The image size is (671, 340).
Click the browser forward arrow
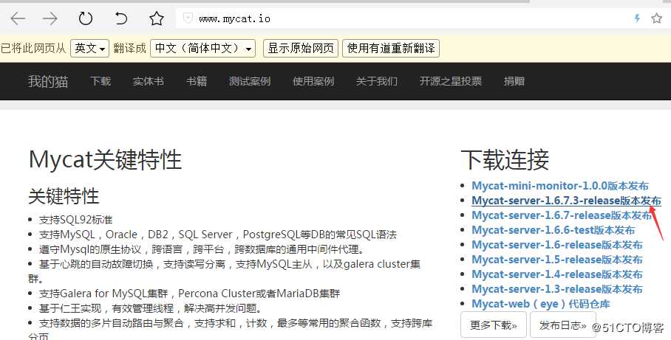[50, 18]
